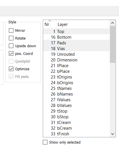Select the 20 Dimension layer
Image resolution: width=119 pixels, height=147 pixels.
pyautogui.click(x=76, y=60)
